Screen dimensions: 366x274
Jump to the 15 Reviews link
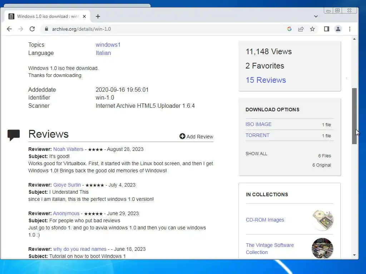click(266, 80)
